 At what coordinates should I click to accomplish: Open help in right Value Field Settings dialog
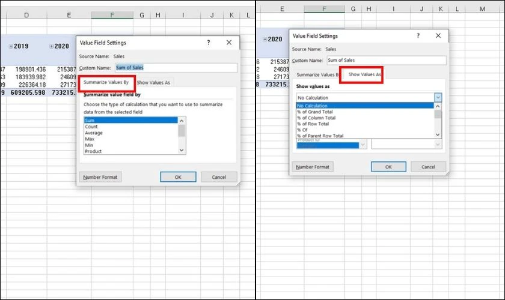[418, 35]
